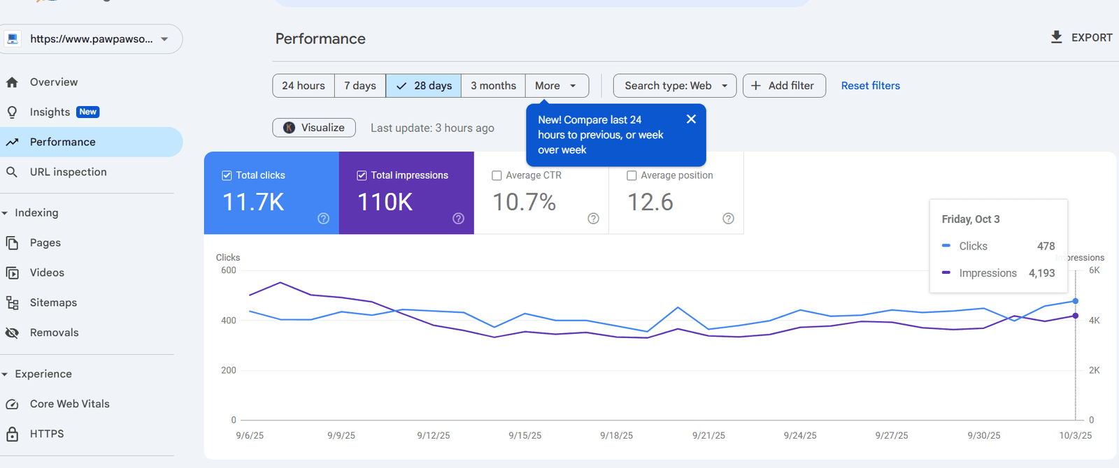Open Insights via lightbulb icon
Image resolution: width=1119 pixels, height=468 pixels.
12,112
